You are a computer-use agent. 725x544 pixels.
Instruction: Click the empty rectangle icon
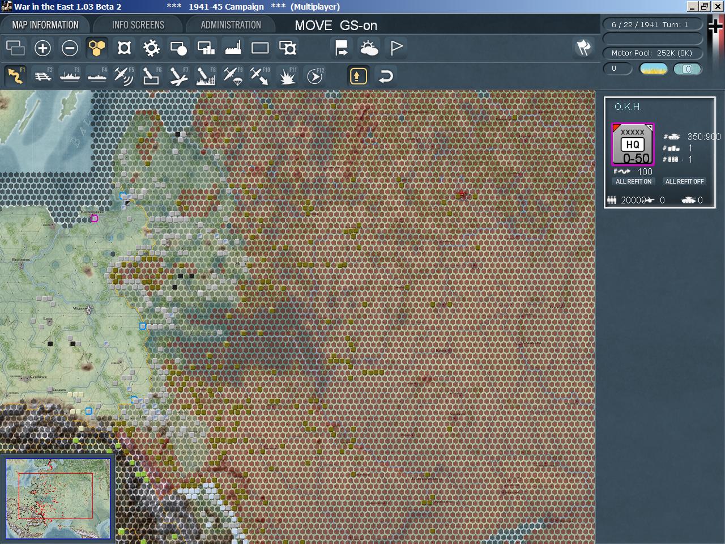coord(260,48)
